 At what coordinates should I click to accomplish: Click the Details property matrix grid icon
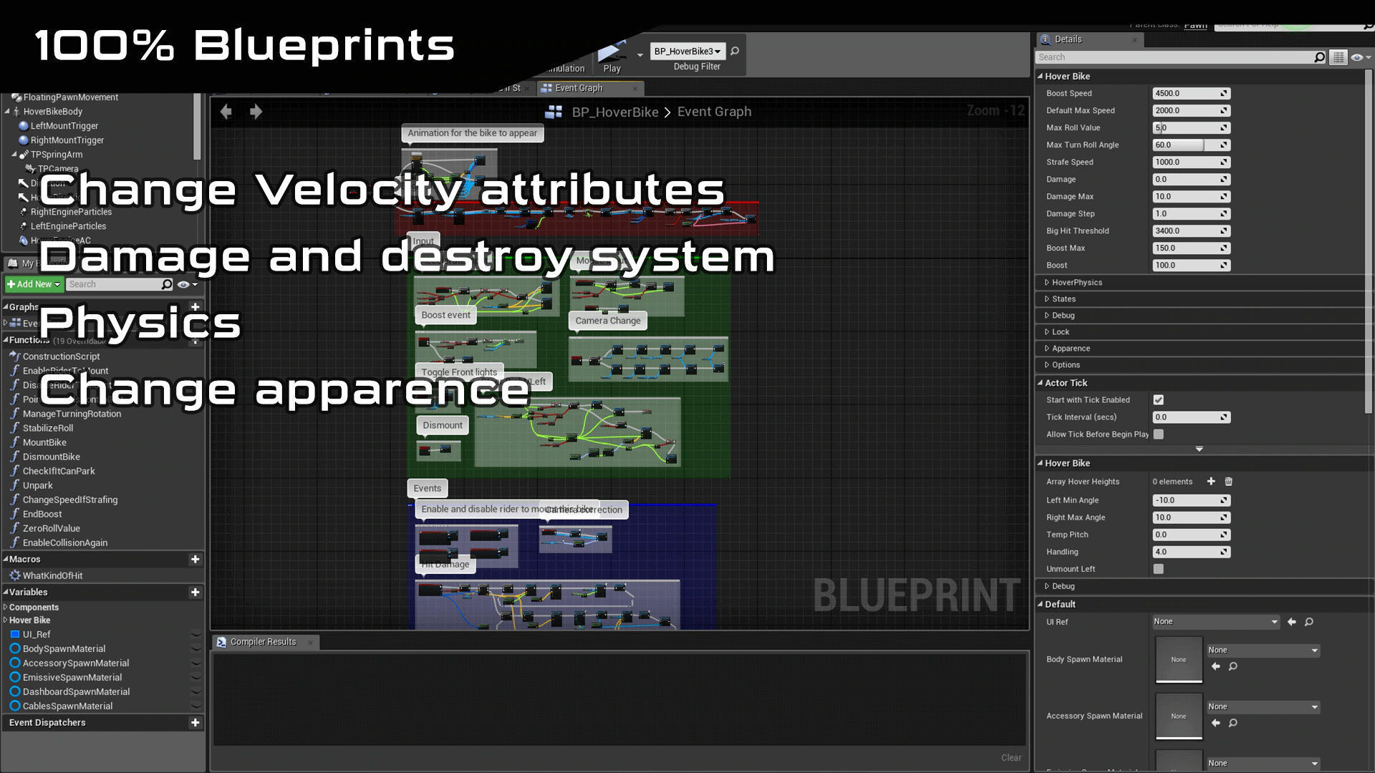click(1338, 57)
